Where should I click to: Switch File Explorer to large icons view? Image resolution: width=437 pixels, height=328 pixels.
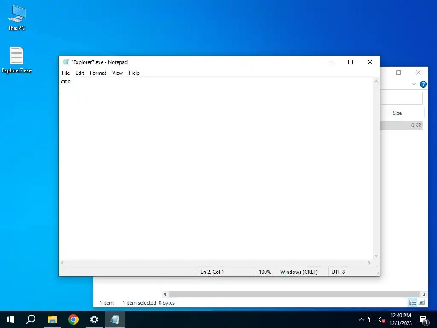tap(422, 302)
